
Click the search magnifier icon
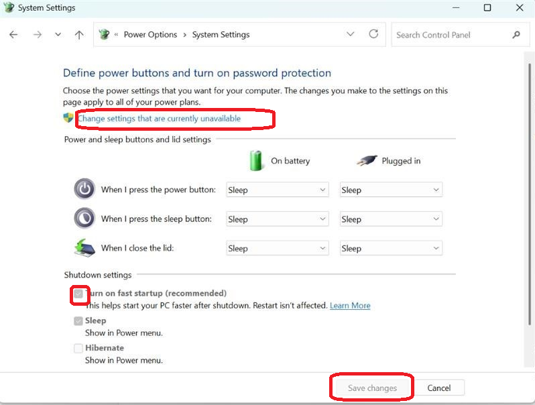[x=516, y=34]
